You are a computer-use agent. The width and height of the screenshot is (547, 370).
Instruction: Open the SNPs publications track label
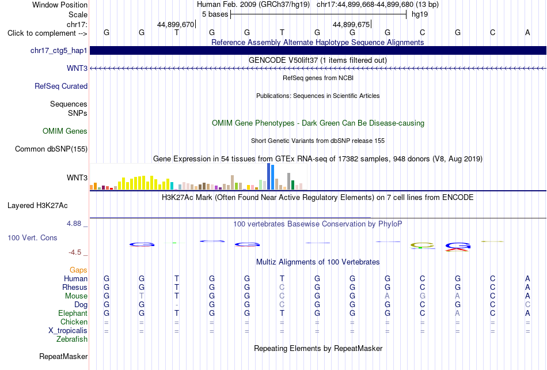coord(78,113)
